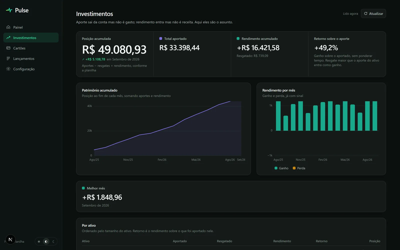Click the R$ 33.398,44 total value
Image resolution: width=400 pixels, height=250 pixels.
[x=179, y=48]
